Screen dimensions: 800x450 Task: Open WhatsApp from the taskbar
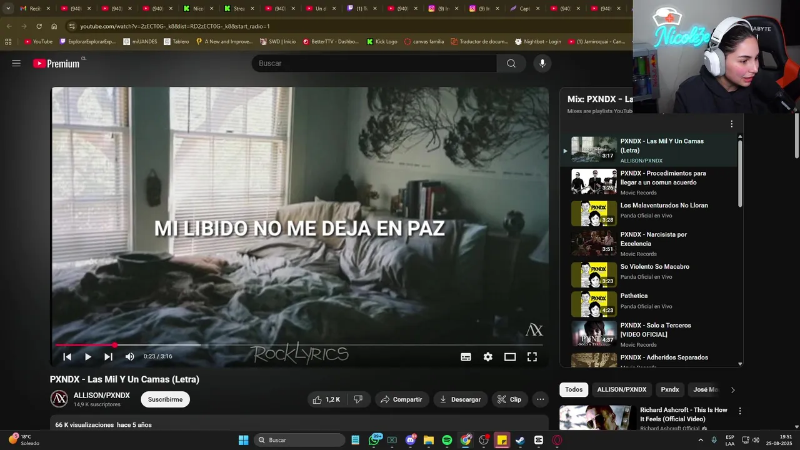pyautogui.click(x=374, y=440)
